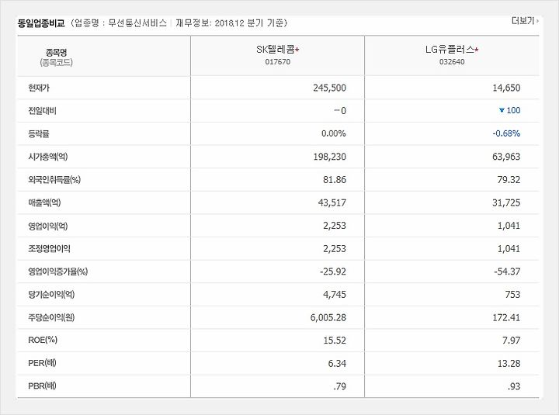Click sales value 43,517
This screenshot has height=415, width=559.
point(332,202)
